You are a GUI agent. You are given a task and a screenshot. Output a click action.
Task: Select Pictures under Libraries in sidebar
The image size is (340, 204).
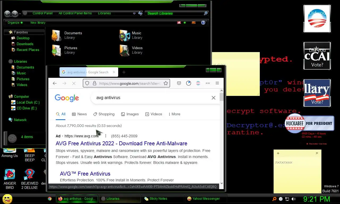(23, 79)
